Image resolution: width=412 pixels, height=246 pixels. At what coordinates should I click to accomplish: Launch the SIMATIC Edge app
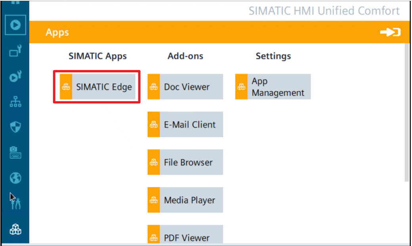[x=97, y=87]
